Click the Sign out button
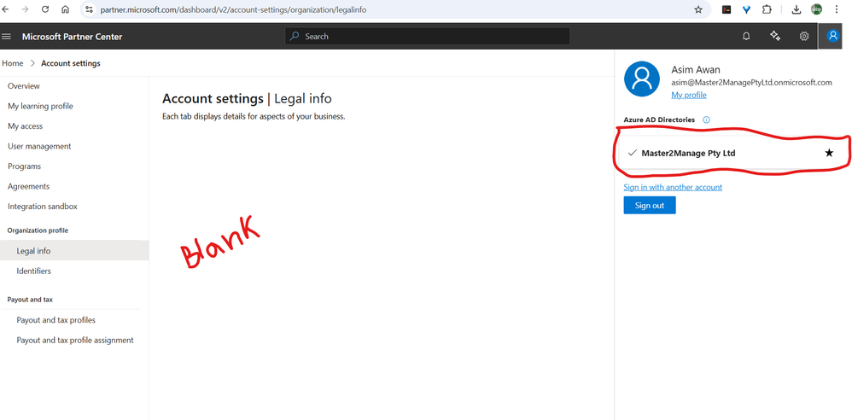 coord(650,206)
